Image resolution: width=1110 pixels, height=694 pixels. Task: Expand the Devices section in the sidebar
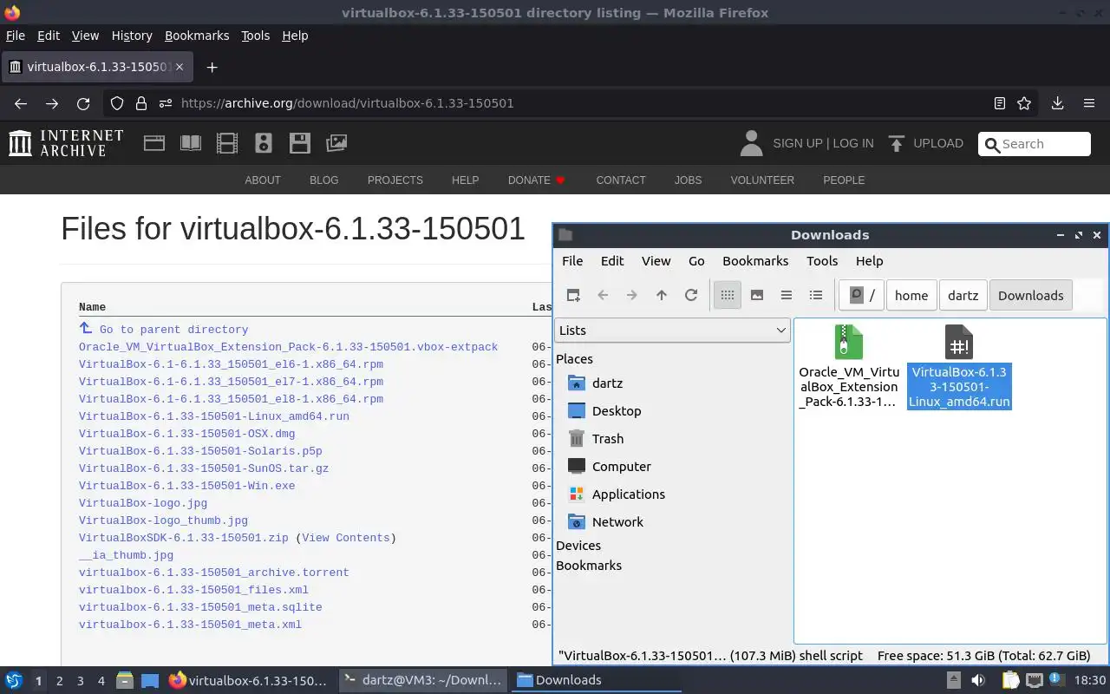pyautogui.click(x=578, y=546)
